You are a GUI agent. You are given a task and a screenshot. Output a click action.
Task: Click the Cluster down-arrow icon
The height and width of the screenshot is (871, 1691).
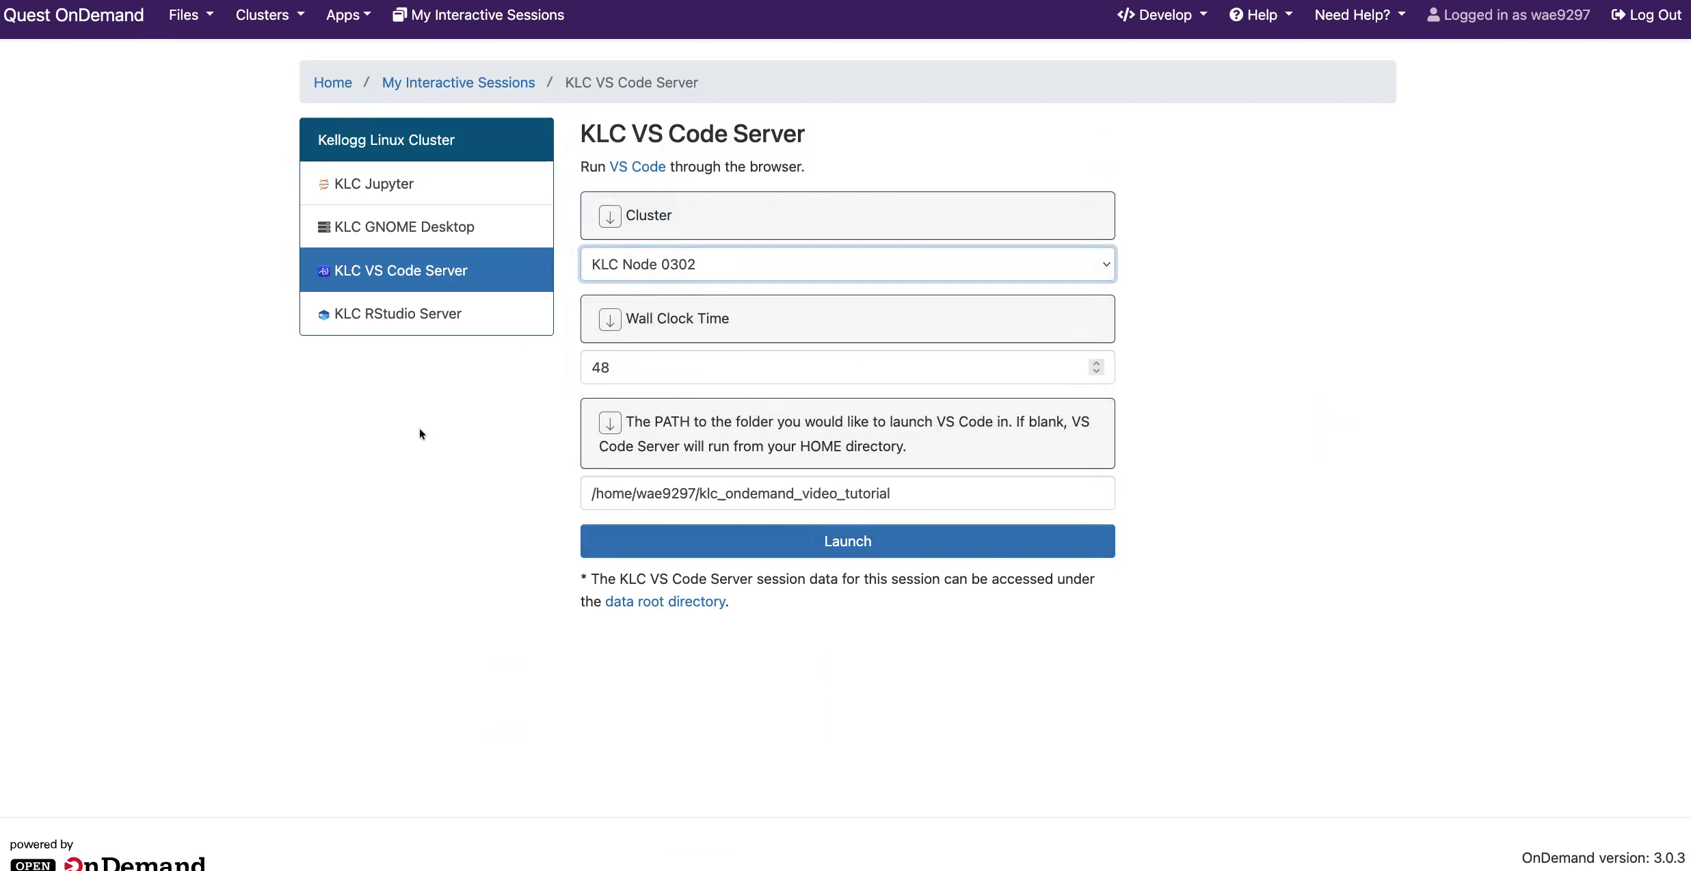[x=610, y=216]
